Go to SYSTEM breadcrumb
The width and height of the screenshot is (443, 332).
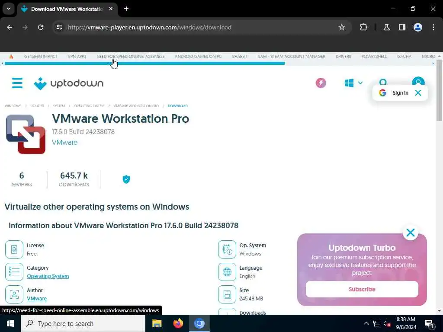tap(59, 106)
